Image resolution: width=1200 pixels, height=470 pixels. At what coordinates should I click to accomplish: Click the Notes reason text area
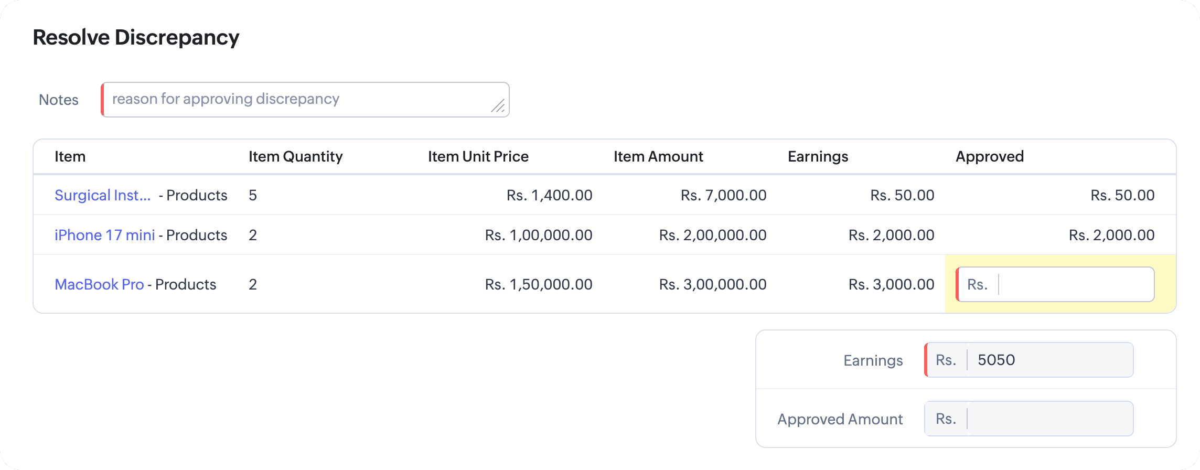[x=305, y=100]
